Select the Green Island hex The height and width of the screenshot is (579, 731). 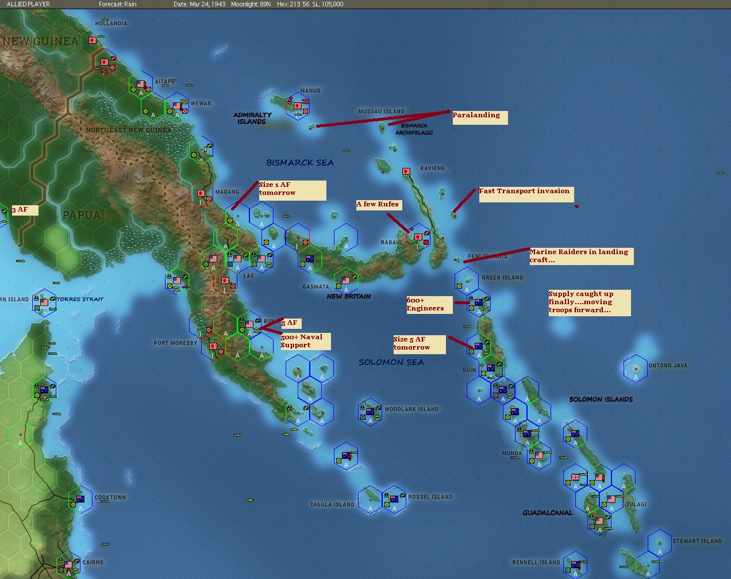click(x=467, y=280)
